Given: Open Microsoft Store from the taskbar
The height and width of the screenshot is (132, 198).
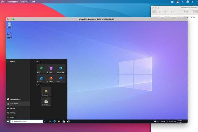Looking at the screenshot, I should click(x=64, y=121).
